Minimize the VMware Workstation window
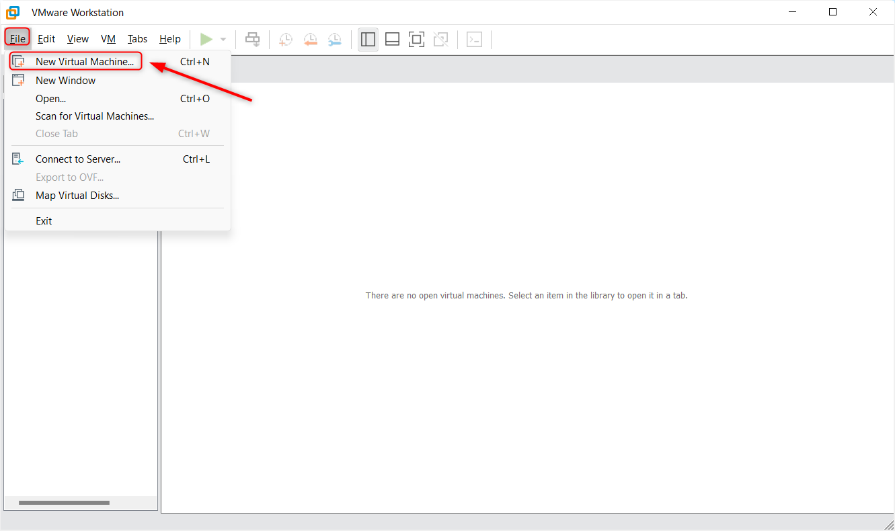895x531 pixels. click(x=793, y=12)
